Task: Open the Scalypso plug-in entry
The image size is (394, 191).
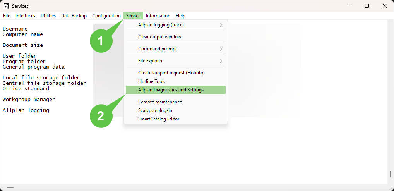Action: (x=176, y=110)
